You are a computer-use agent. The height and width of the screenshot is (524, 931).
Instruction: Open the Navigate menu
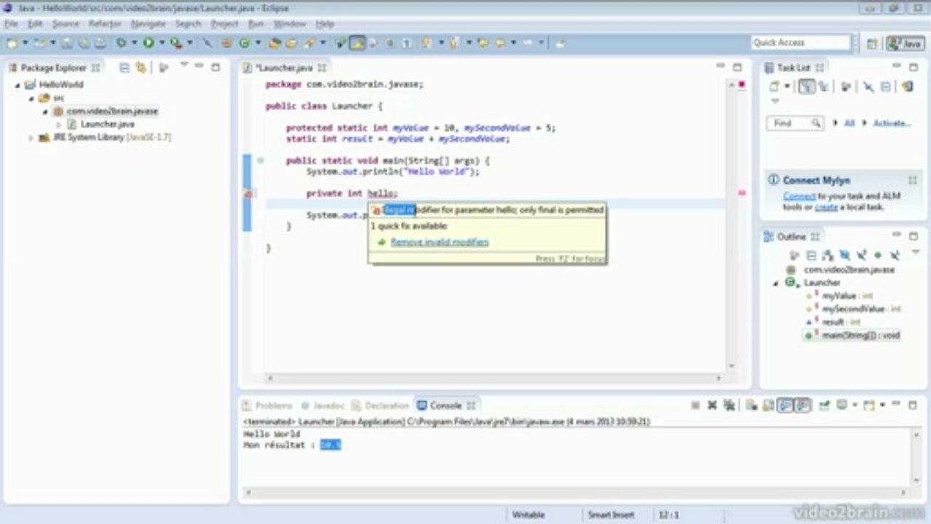pos(148,24)
